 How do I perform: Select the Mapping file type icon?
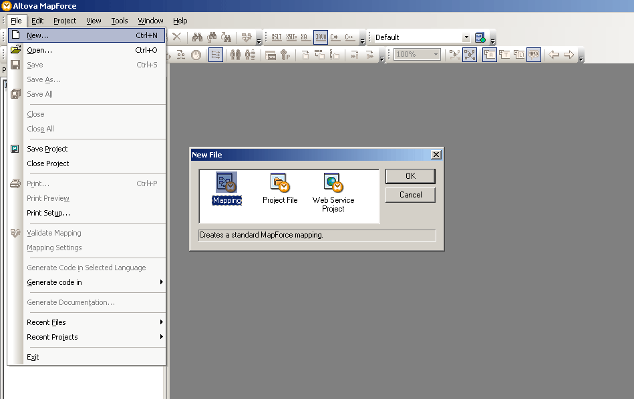tap(226, 189)
